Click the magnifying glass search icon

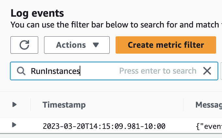point(21,71)
